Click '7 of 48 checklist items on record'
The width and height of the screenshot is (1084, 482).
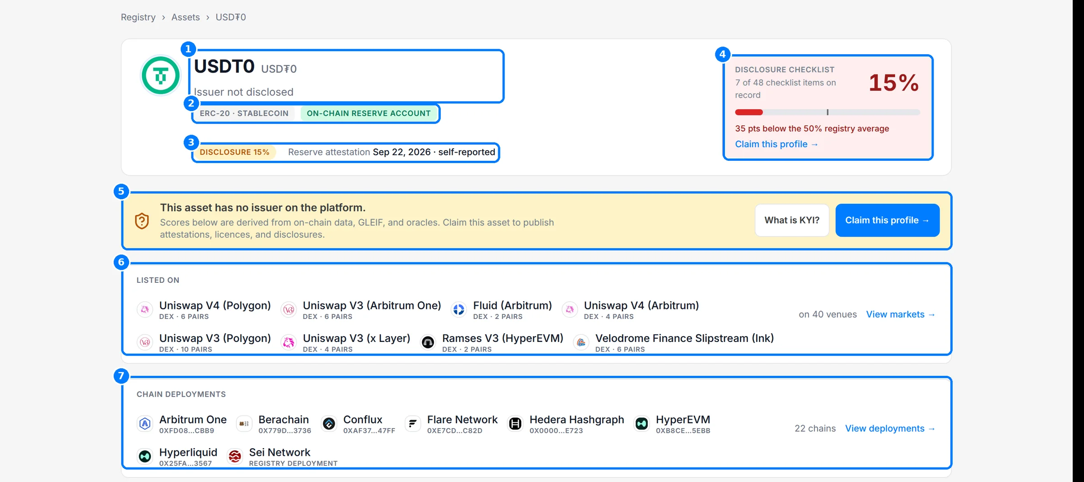pos(785,89)
